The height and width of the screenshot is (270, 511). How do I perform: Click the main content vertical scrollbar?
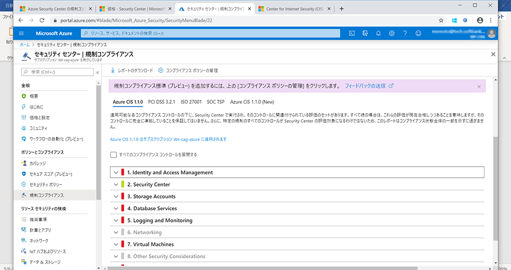[495, 189]
